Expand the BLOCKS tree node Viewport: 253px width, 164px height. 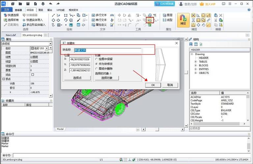coord(196,65)
